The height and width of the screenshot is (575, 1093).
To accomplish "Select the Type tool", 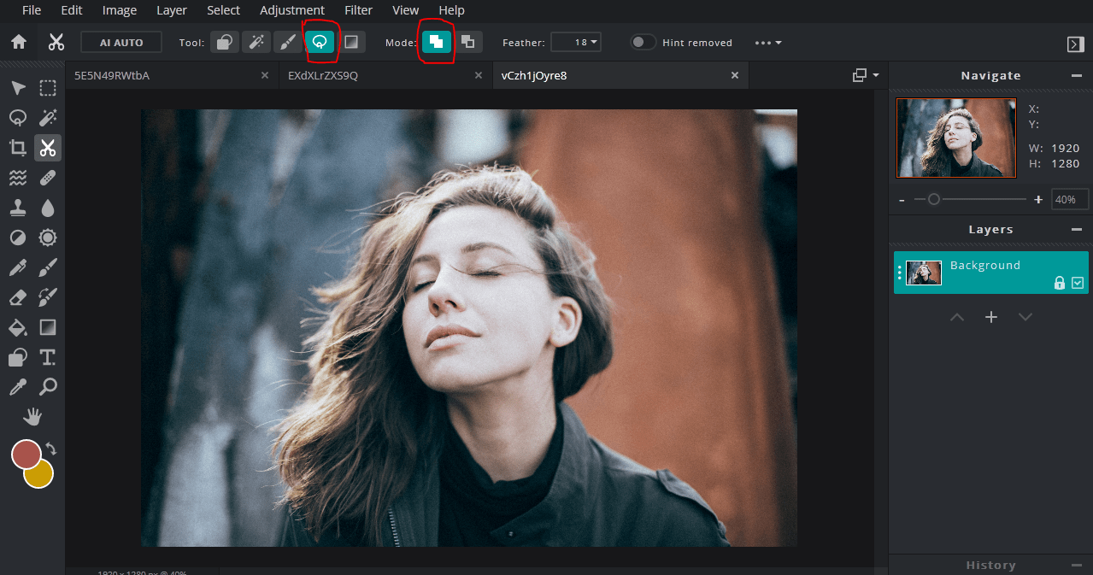I will click(x=48, y=356).
